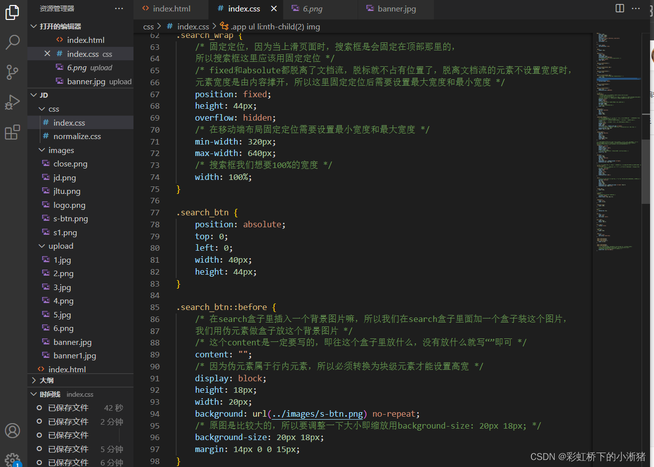Click the split editor icon

point(620,8)
